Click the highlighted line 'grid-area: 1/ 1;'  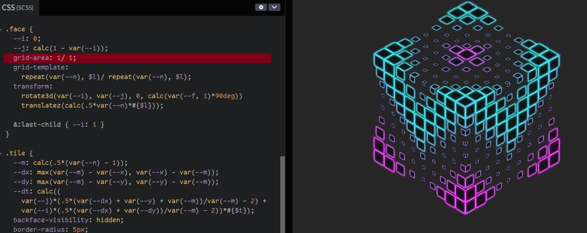click(137, 58)
